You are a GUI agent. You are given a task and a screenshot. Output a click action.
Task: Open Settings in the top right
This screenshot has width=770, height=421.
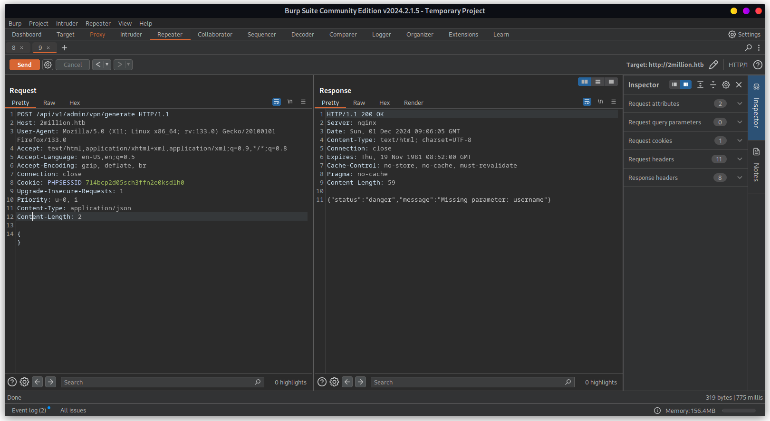[x=744, y=34]
